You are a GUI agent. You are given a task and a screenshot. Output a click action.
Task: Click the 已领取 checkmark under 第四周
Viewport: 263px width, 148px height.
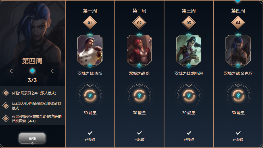click(238, 133)
